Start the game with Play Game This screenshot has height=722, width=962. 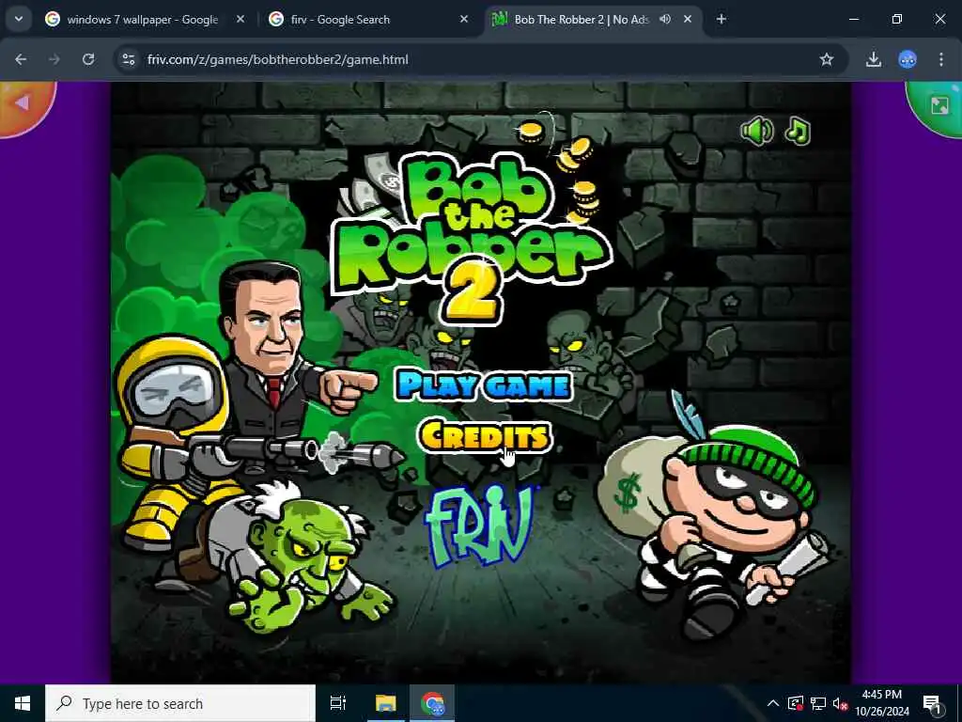point(484,385)
